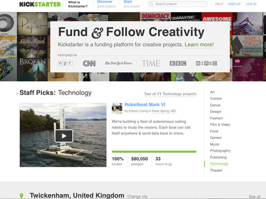Click the BBC logo

point(178,63)
